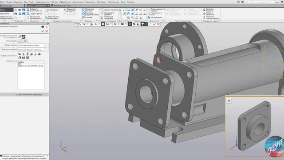The height and width of the screenshot is (160, 284).
Task: Click 'Вырезать выдавливанием' button
Action: pyautogui.click(x=90, y=14)
